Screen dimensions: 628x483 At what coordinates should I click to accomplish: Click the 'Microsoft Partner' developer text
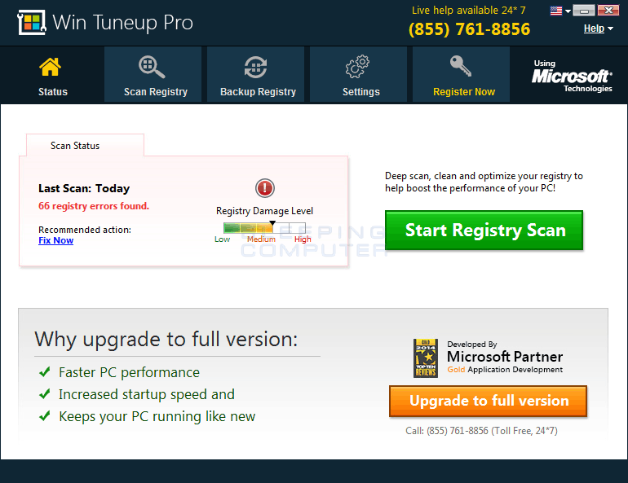(x=505, y=357)
